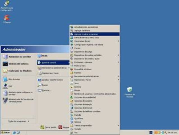
Task: Open Bloc de notas
Action: click(19, 79)
